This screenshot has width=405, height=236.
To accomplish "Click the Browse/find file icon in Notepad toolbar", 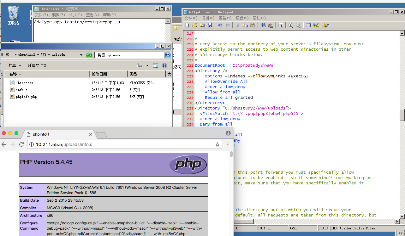I will coord(202,25).
